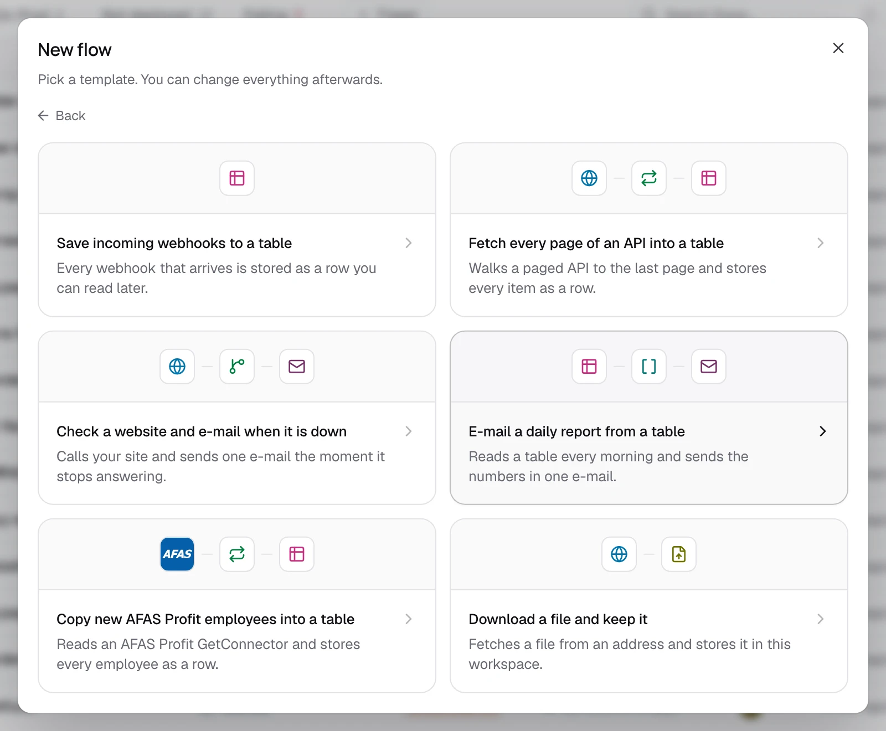Image resolution: width=886 pixels, height=731 pixels.
Task: Click the loop icon in the AFAS employees template
Action: tap(237, 554)
